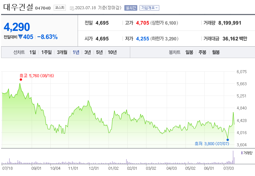Click the red 최고 5,760 high marker
The image size is (255, 176).
click(21, 80)
